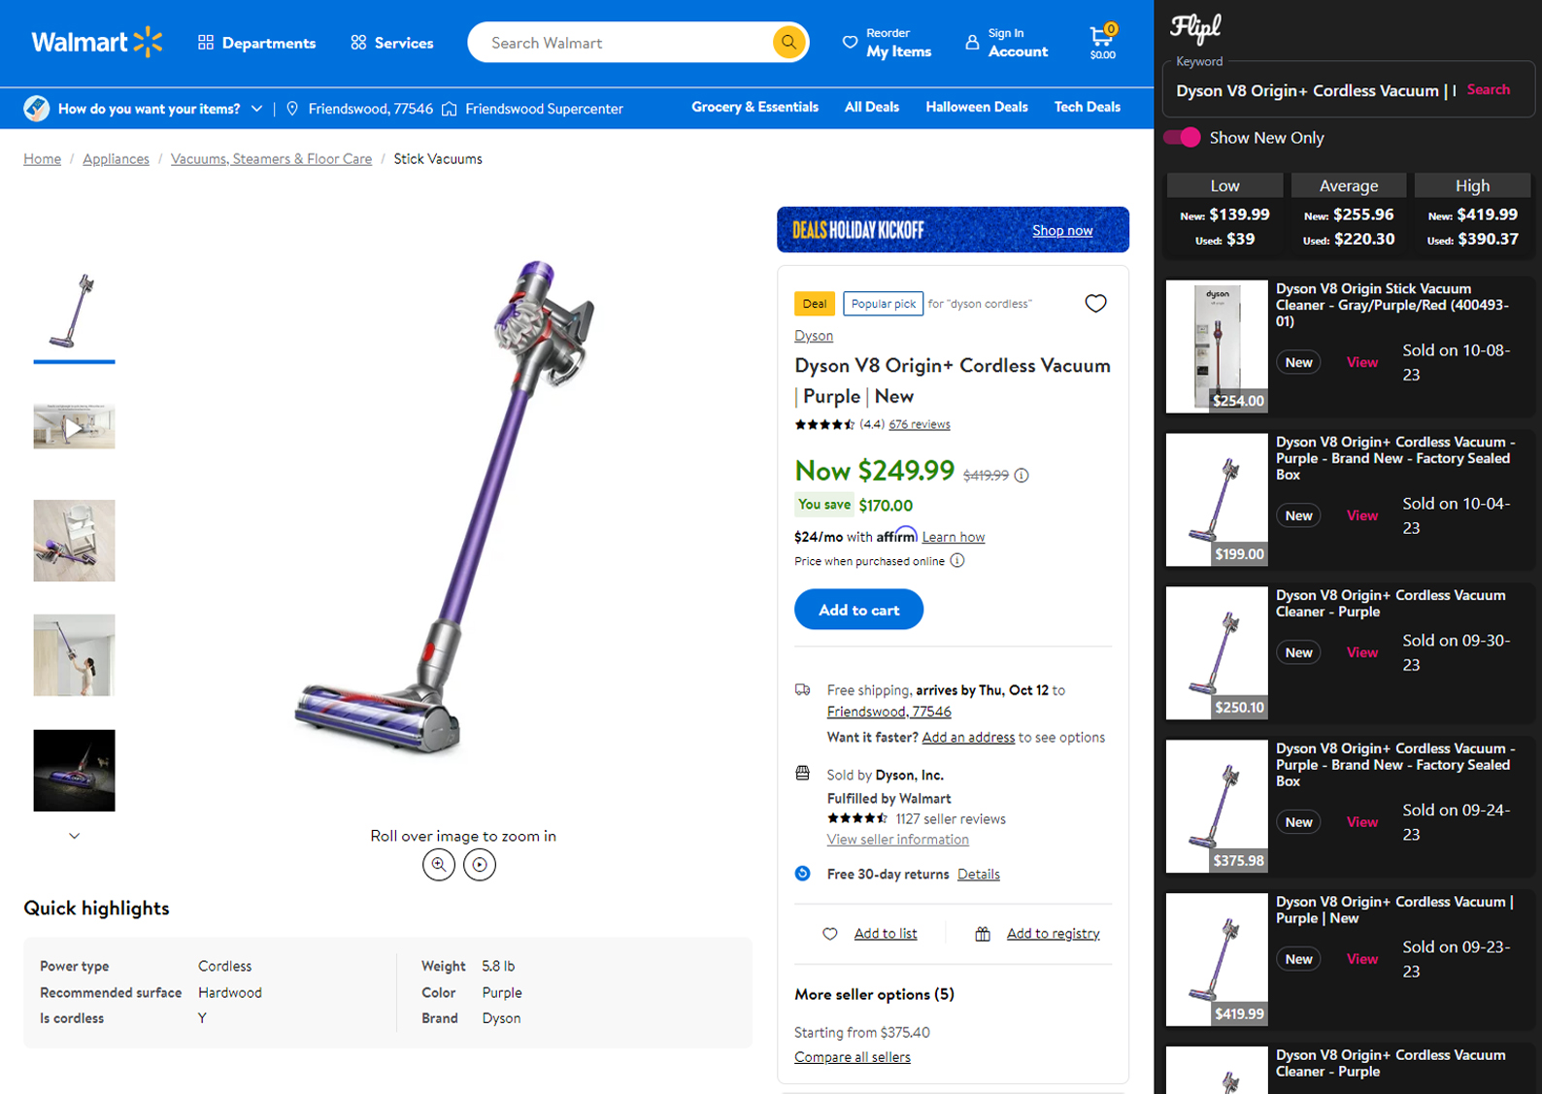This screenshot has height=1094, width=1542.
Task: Click New badge on $375.98 listing
Action: [x=1298, y=822]
